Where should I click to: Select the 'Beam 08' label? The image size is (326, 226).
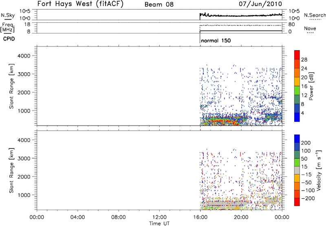click(x=159, y=4)
